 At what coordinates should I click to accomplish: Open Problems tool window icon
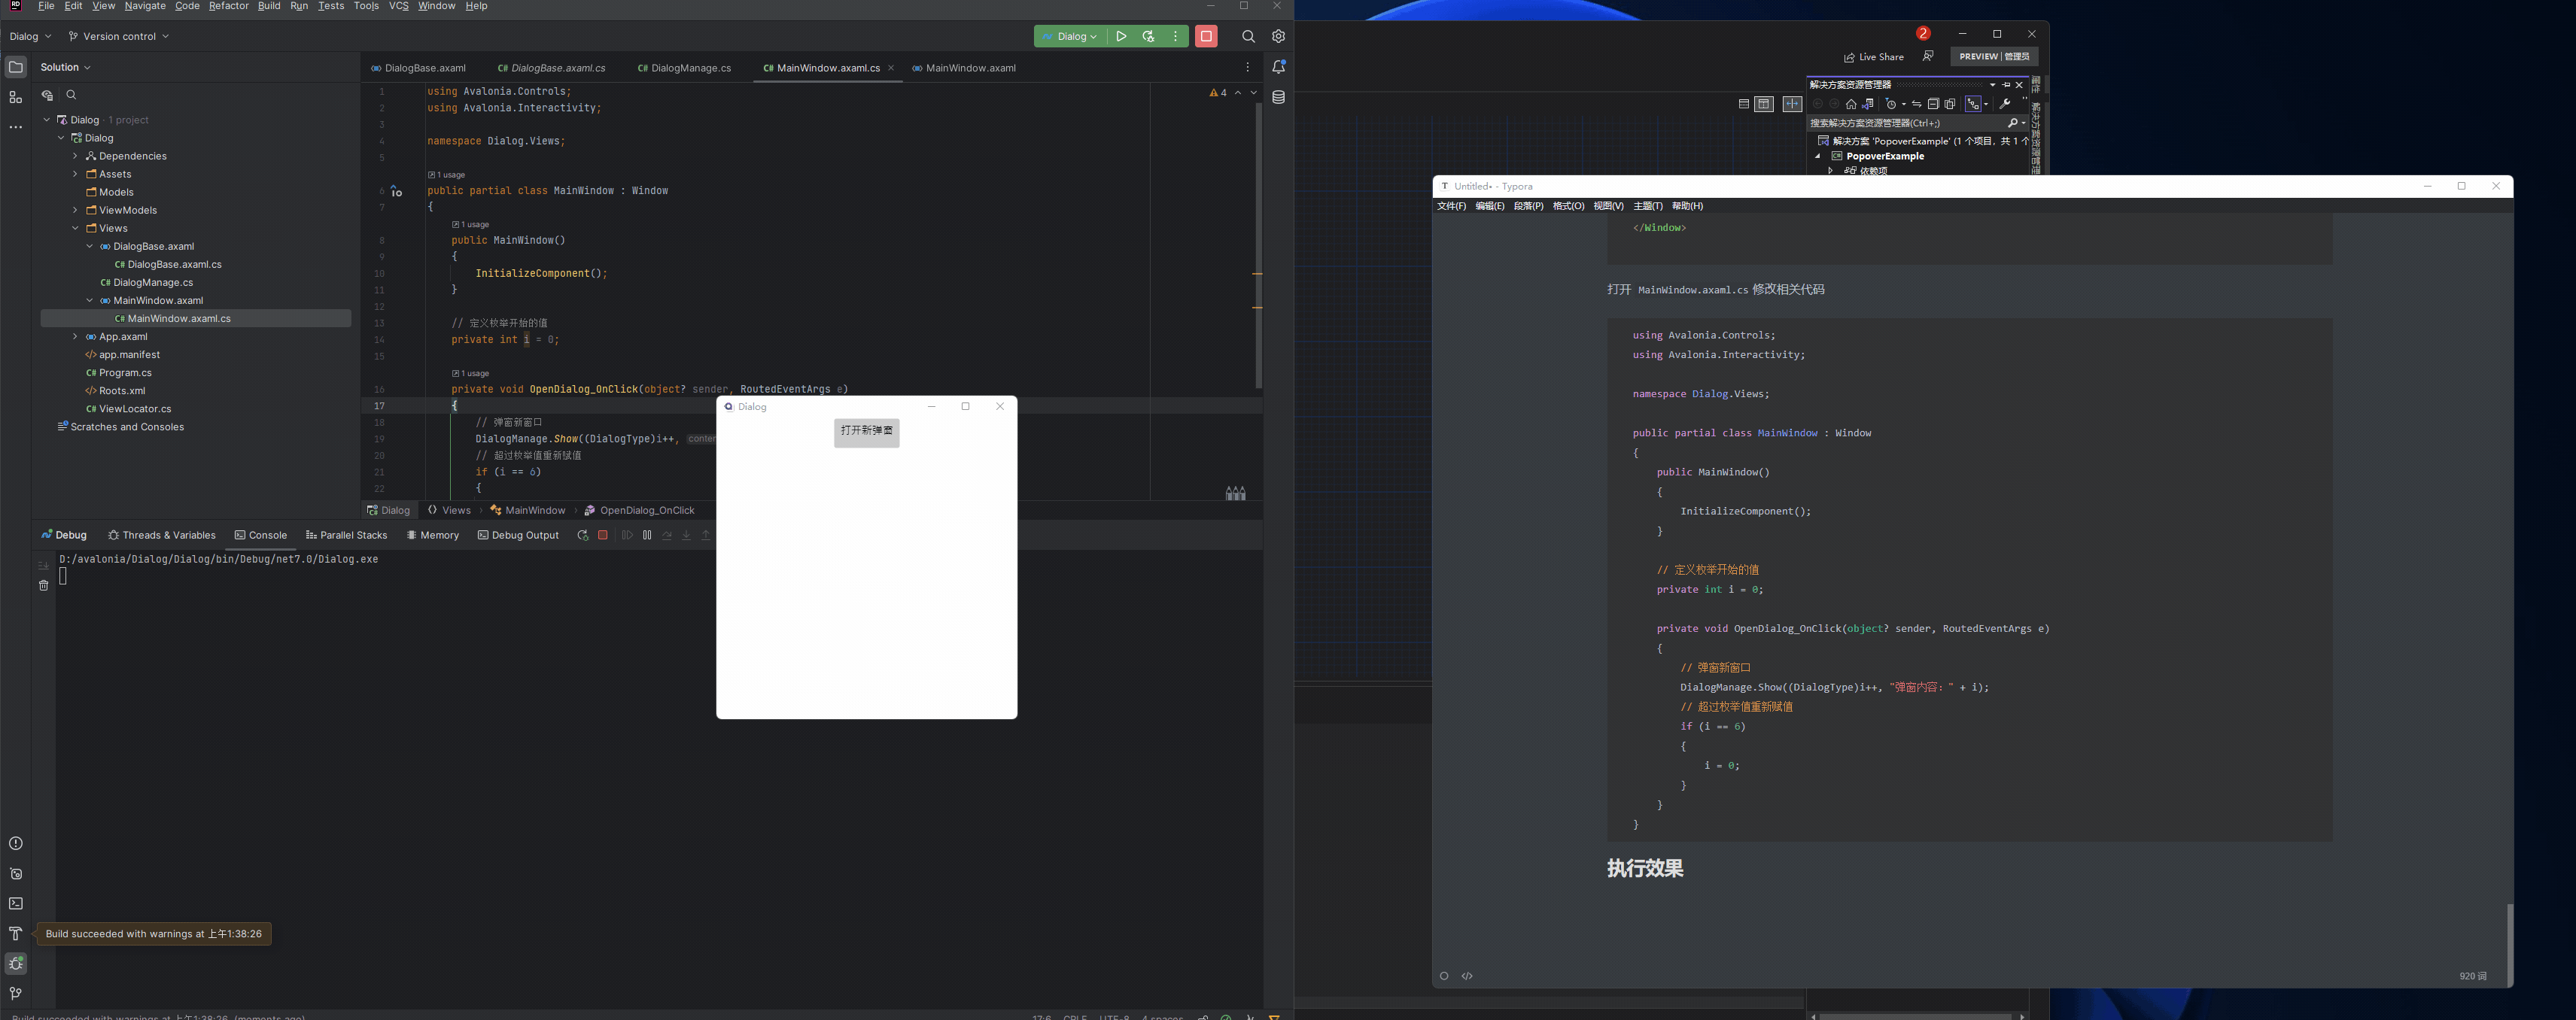click(x=15, y=843)
